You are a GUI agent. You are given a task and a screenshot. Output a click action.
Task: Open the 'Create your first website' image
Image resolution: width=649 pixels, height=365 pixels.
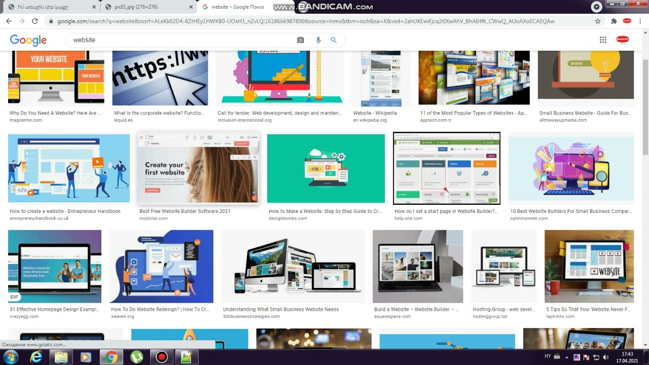[x=199, y=168]
